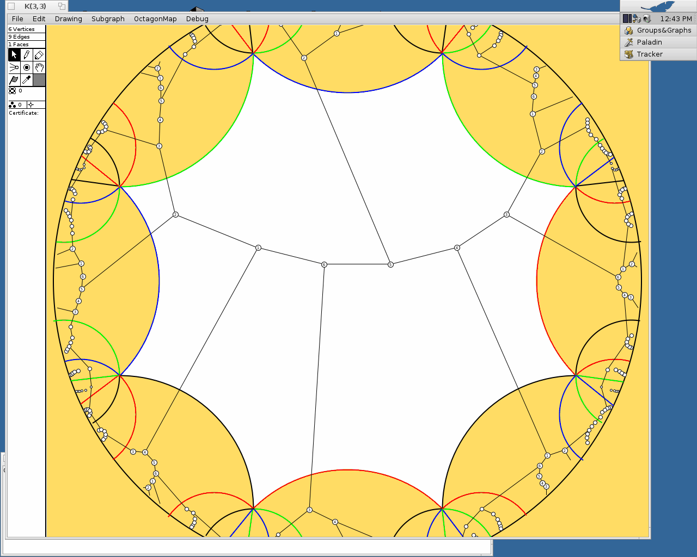Toggle the crosshair marker option
697x557 pixels.
point(31,104)
